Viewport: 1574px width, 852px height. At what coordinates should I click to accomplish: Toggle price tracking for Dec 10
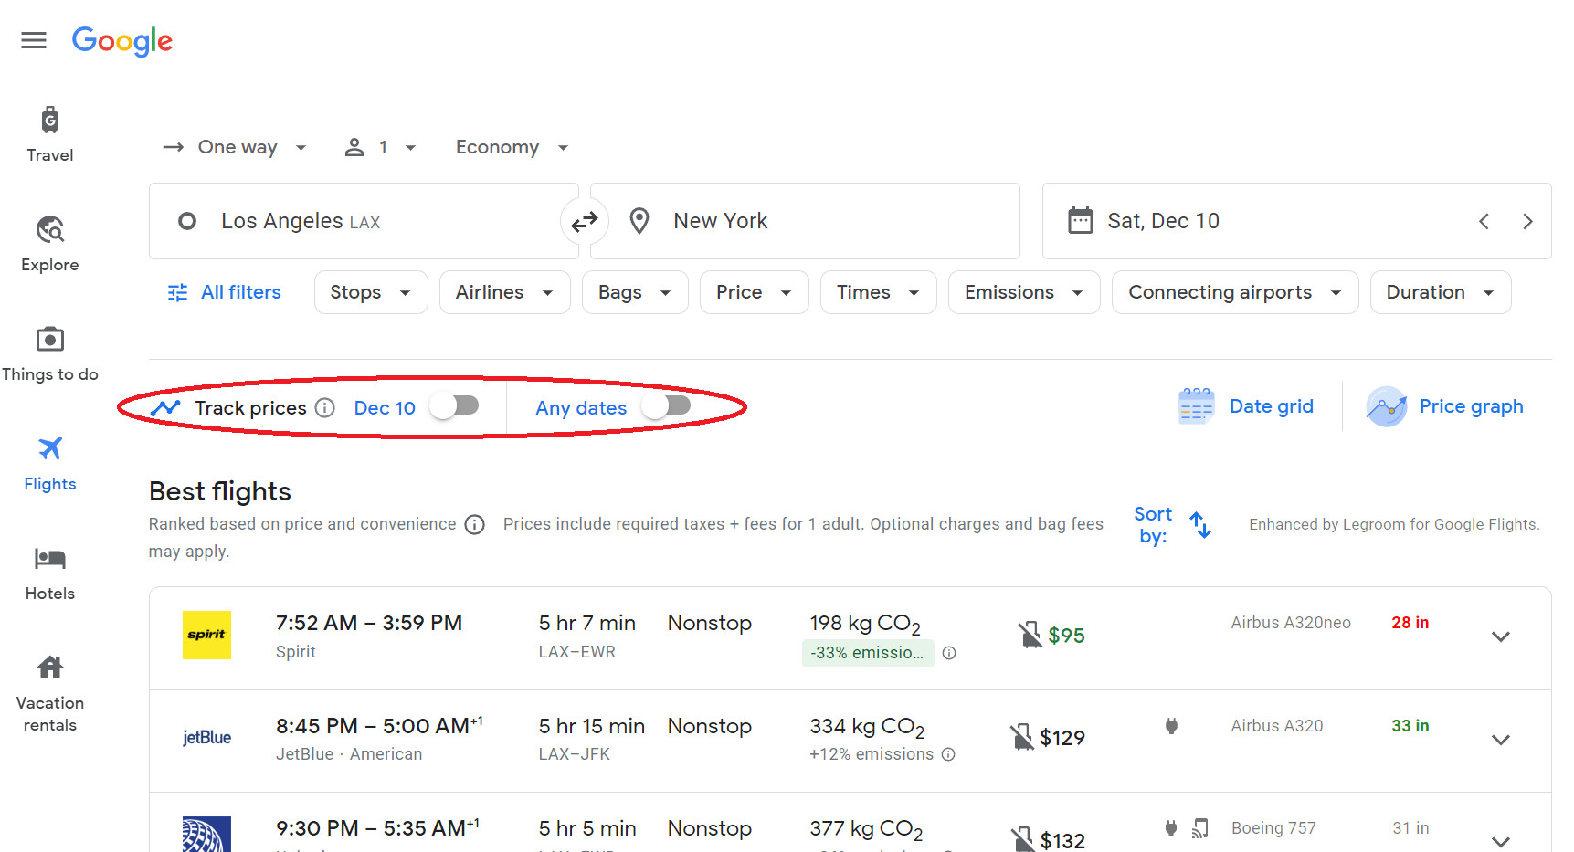[455, 405]
